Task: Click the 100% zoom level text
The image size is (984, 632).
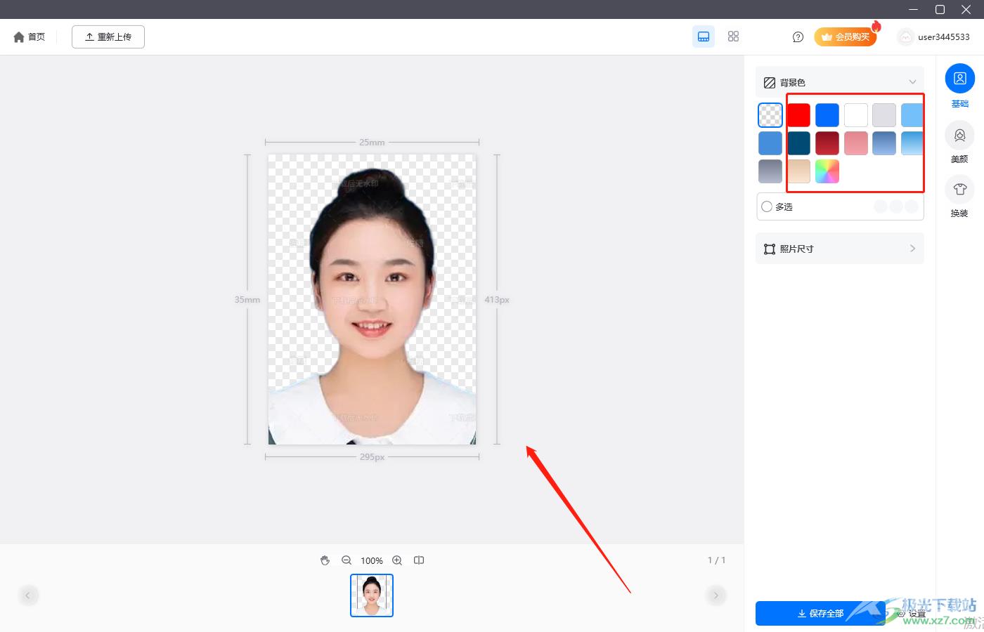Action: point(372,560)
